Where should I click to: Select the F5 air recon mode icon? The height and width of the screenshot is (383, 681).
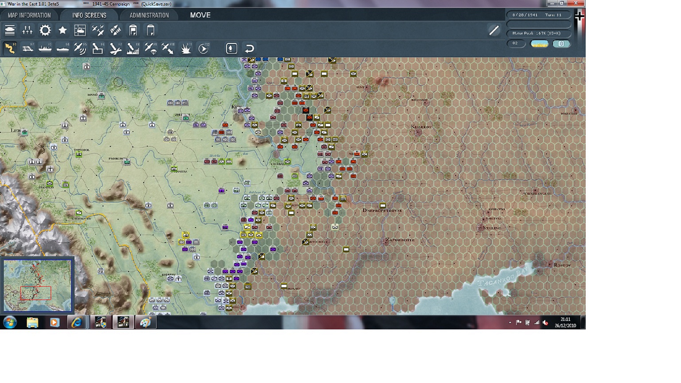click(80, 48)
